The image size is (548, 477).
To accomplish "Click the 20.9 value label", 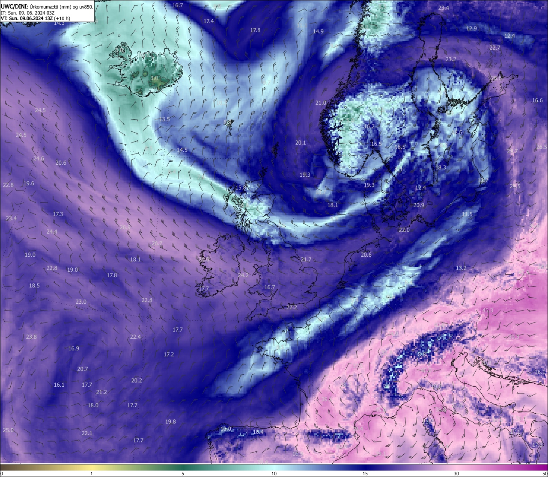I will [419, 205].
